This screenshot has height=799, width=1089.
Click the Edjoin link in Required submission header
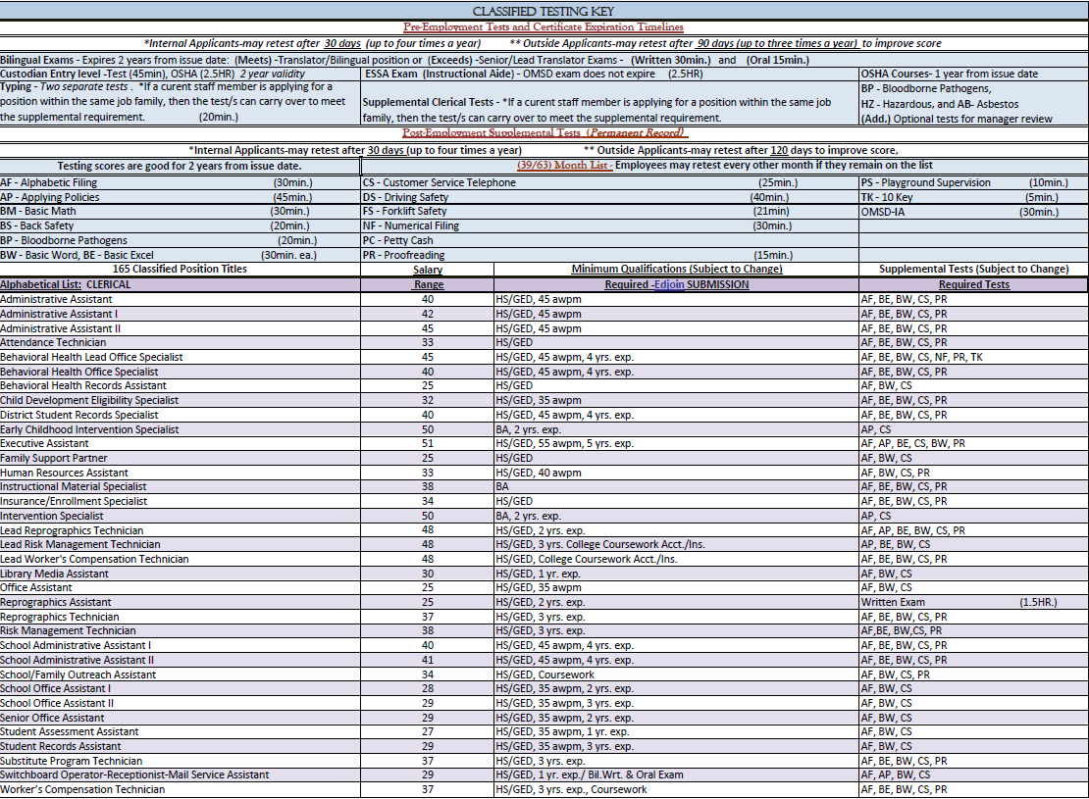click(668, 284)
